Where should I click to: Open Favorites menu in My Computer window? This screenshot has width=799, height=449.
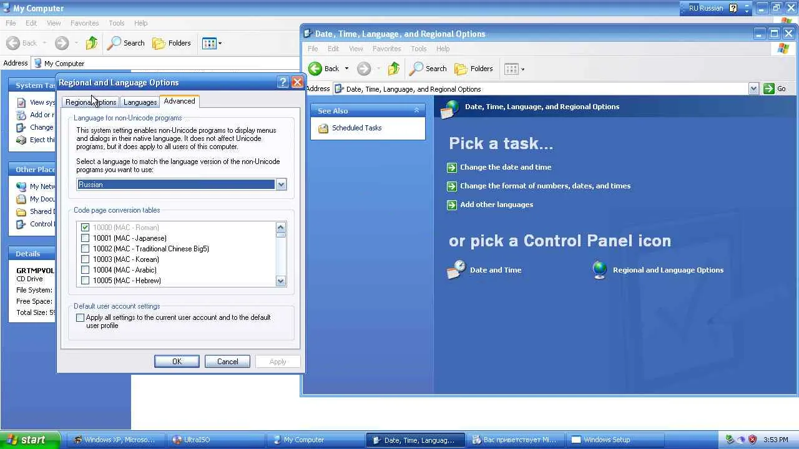[x=84, y=23]
